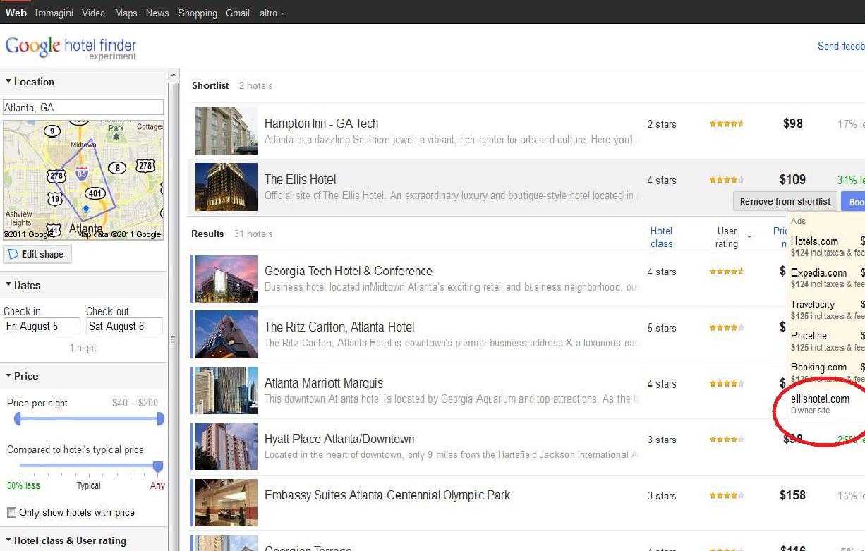Click the 'Typical' slider label
Screen dimensions: 865x551
coord(89,485)
